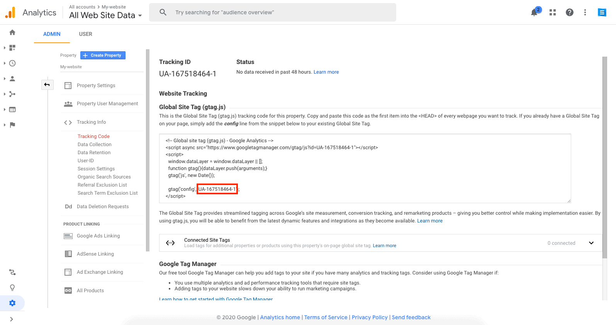Open Audience person icon in sidebar
The image size is (616, 325).
tap(12, 79)
